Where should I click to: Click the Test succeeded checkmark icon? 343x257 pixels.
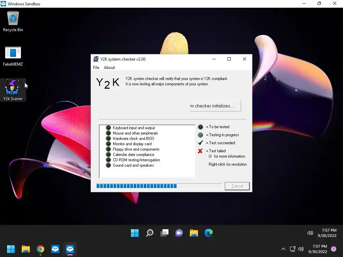[200, 143]
